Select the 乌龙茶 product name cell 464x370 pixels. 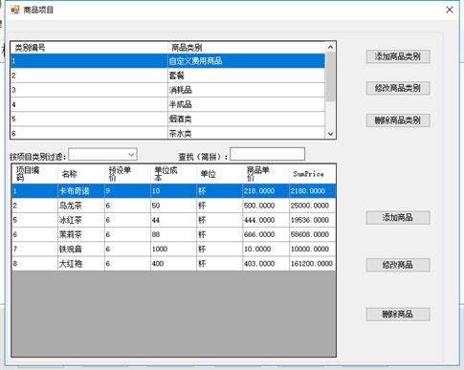click(x=81, y=206)
